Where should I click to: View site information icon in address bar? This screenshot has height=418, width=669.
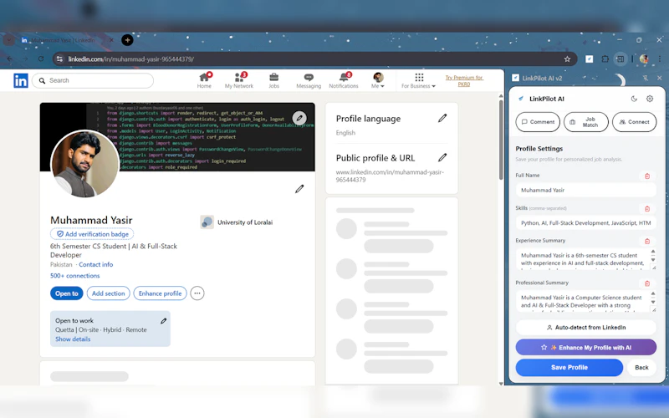pos(59,59)
